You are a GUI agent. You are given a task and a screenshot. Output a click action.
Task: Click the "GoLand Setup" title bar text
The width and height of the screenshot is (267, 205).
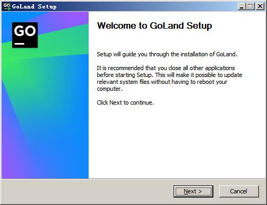tap(35, 6)
